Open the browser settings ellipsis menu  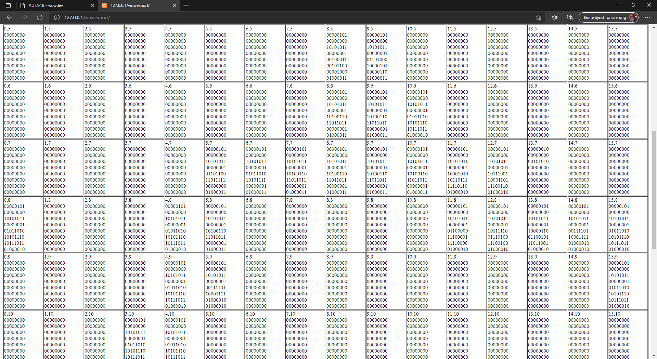point(647,17)
